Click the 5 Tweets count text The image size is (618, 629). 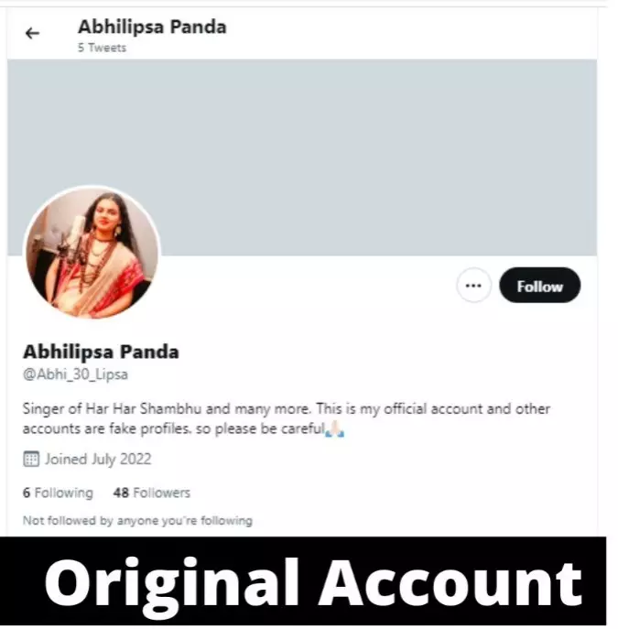(x=102, y=48)
